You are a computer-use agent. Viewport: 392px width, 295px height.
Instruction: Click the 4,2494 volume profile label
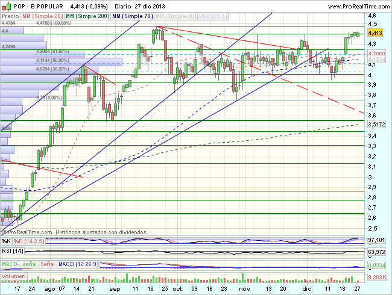[x=8, y=46]
